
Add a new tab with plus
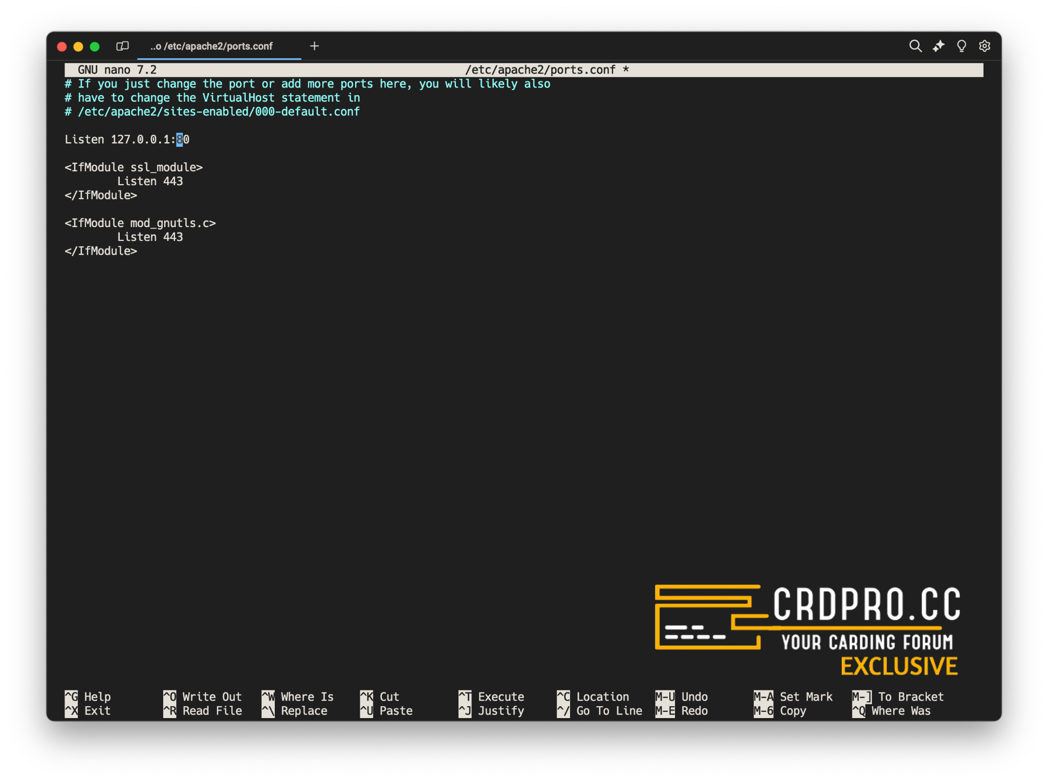click(x=315, y=46)
